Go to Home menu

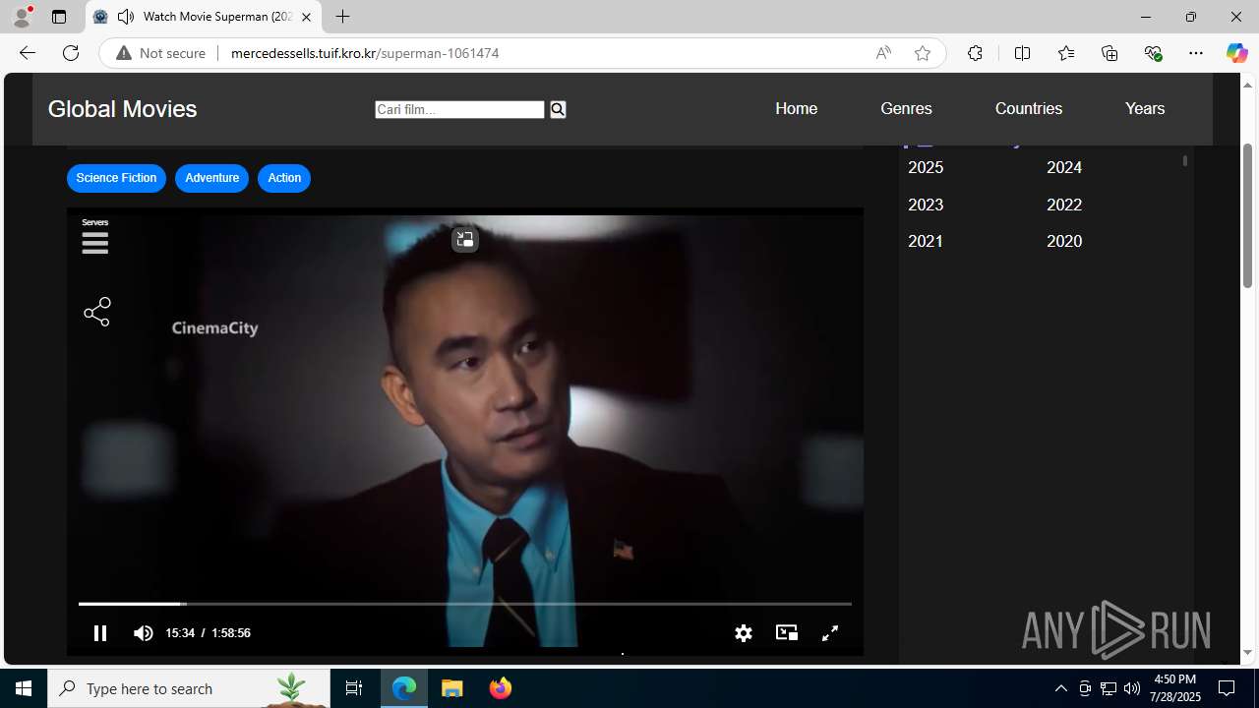(x=796, y=108)
